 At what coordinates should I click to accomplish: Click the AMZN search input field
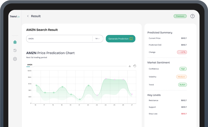[59, 39]
